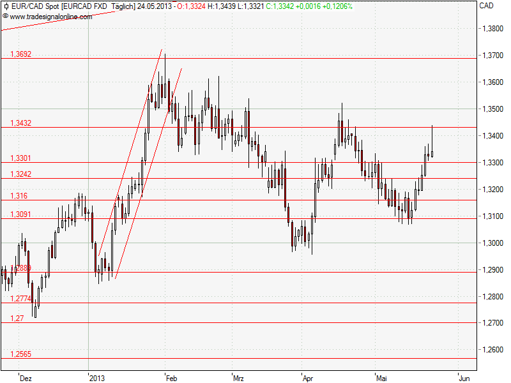
Task: Click the 2013 marker on the time axis
Action: [x=98, y=378]
